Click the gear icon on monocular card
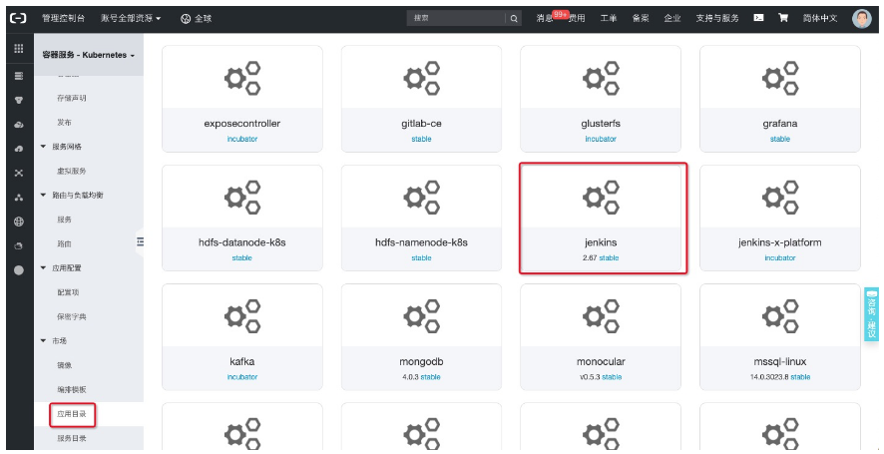The height and width of the screenshot is (454, 884). coord(601,316)
